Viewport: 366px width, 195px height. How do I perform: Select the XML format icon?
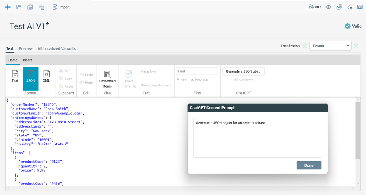[x=46, y=76]
